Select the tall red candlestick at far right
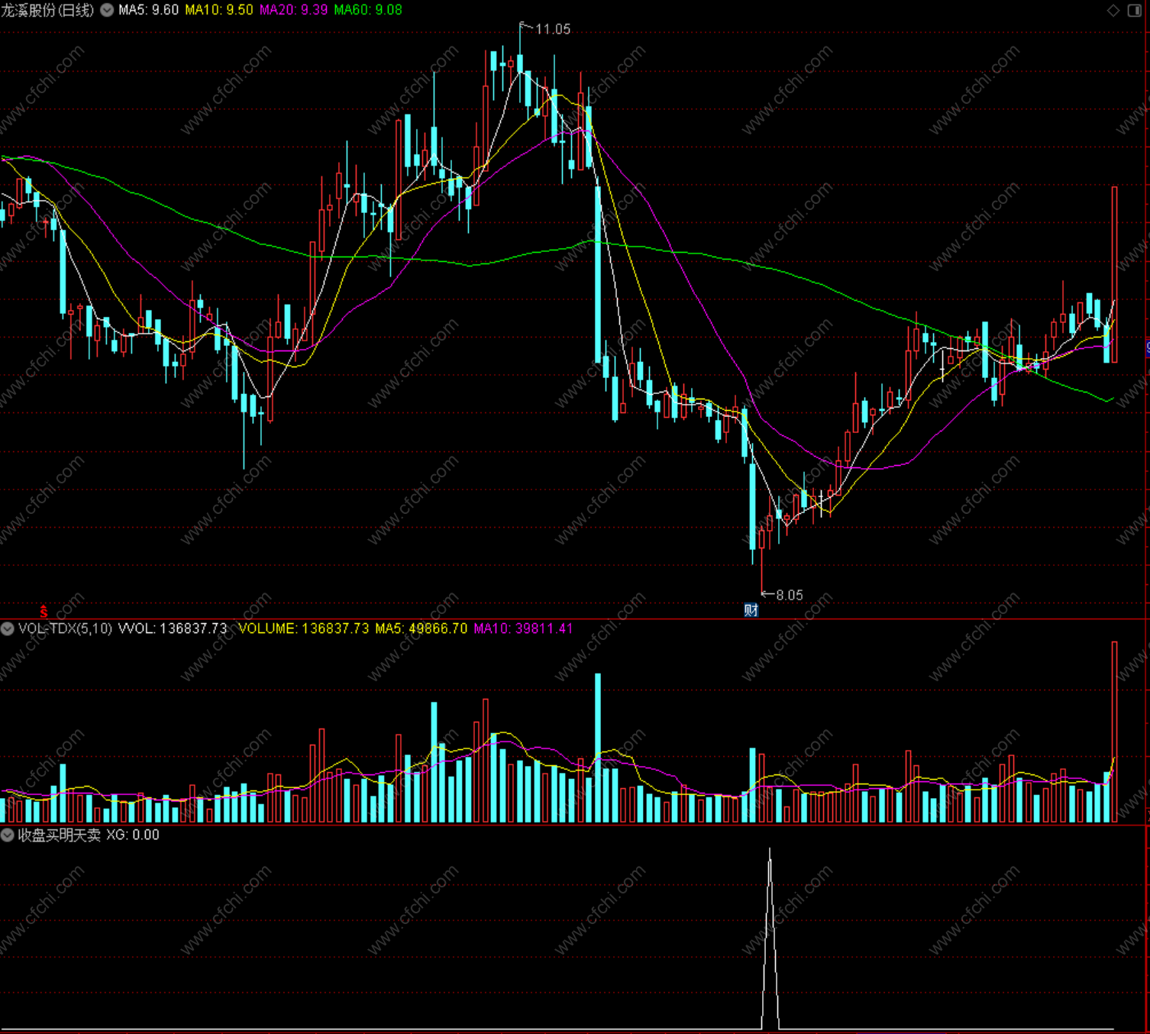The width and height of the screenshot is (1150, 1034). tap(1115, 274)
